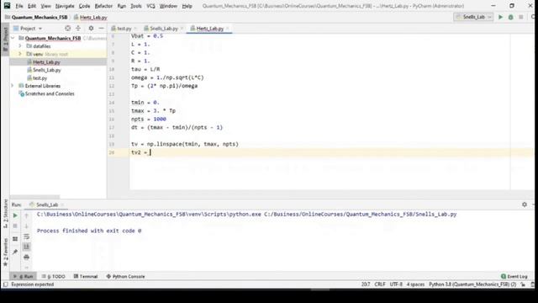Open the Refactor menu
The image size is (538, 303).
pyautogui.click(x=103, y=6)
